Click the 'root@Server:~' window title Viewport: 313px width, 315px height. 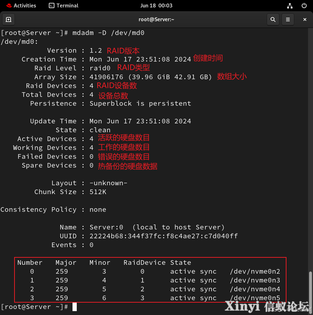tap(156, 19)
